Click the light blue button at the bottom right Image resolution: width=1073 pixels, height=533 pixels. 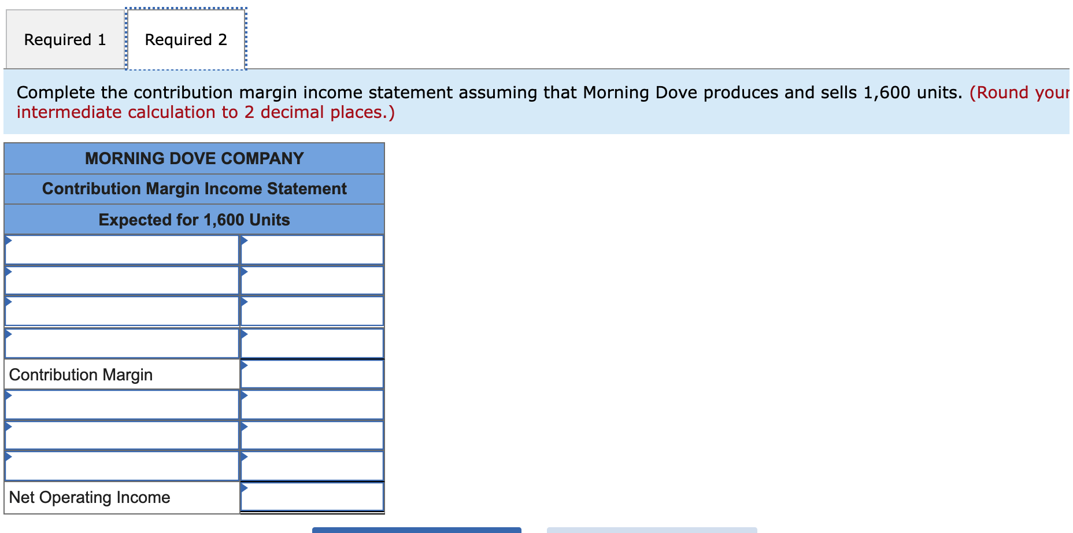(x=652, y=530)
